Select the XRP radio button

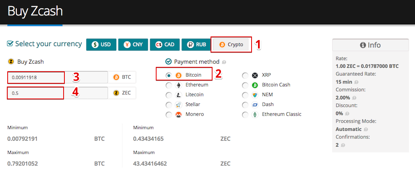pos(245,76)
